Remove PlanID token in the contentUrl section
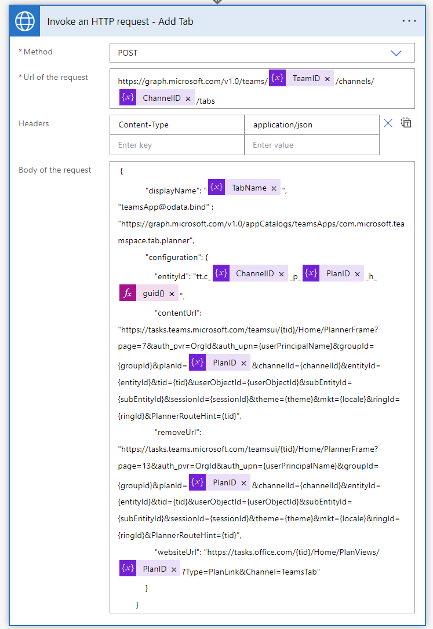This screenshot has width=433, height=629. click(243, 363)
